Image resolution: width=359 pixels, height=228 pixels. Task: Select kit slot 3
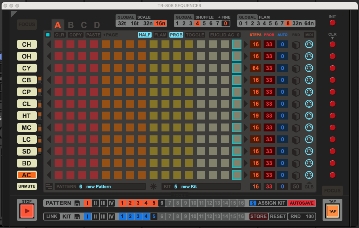click(x=138, y=217)
